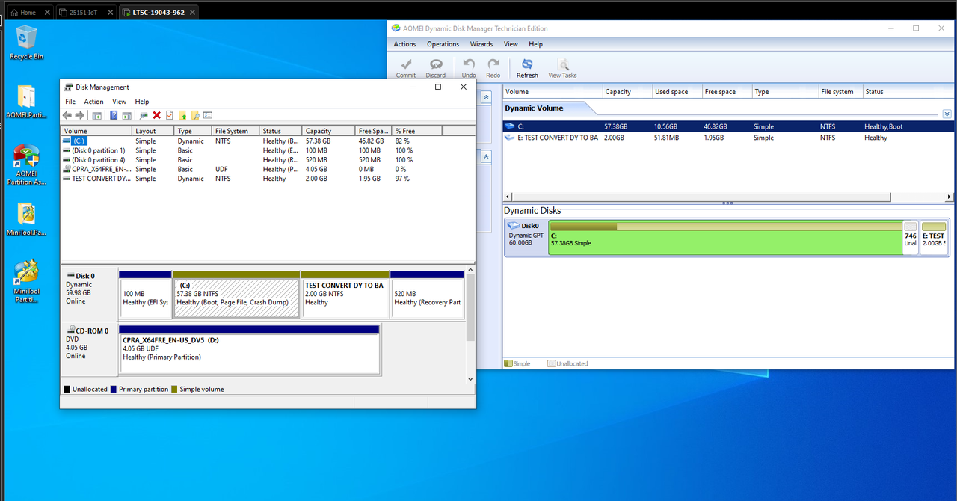Click the Forward arrow in Disk Management toolbar

point(79,115)
